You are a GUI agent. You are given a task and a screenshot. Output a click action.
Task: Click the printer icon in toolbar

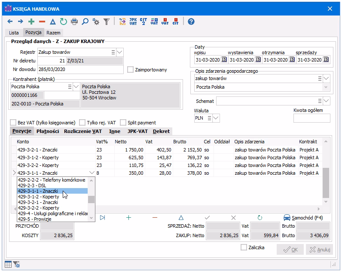74,21
